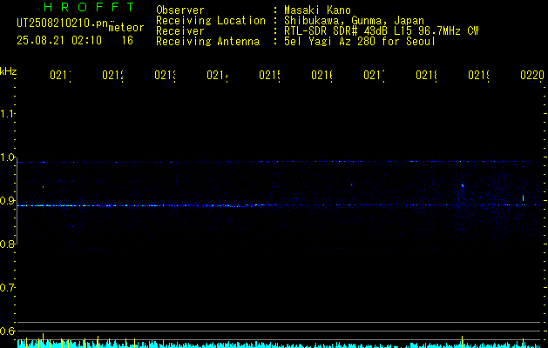Image resolution: width=548 pixels, height=348 pixels.
Task: Select the RTL-SDR SDR# 43dB receiver description
Action: tap(381, 31)
